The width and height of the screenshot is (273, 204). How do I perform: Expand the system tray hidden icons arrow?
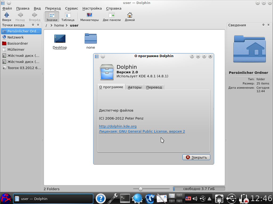(210, 198)
